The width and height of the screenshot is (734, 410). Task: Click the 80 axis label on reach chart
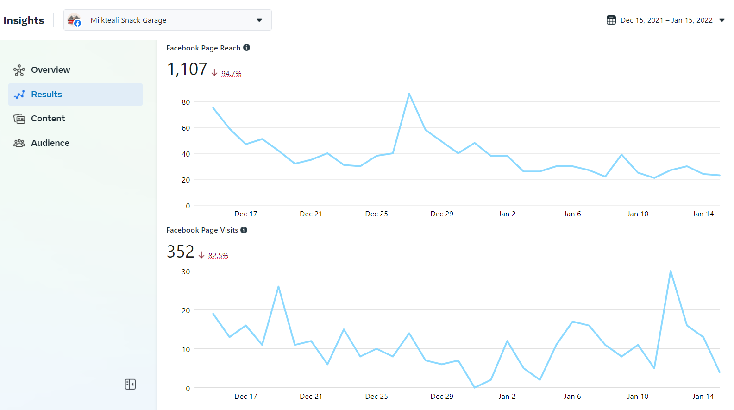tap(186, 102)
